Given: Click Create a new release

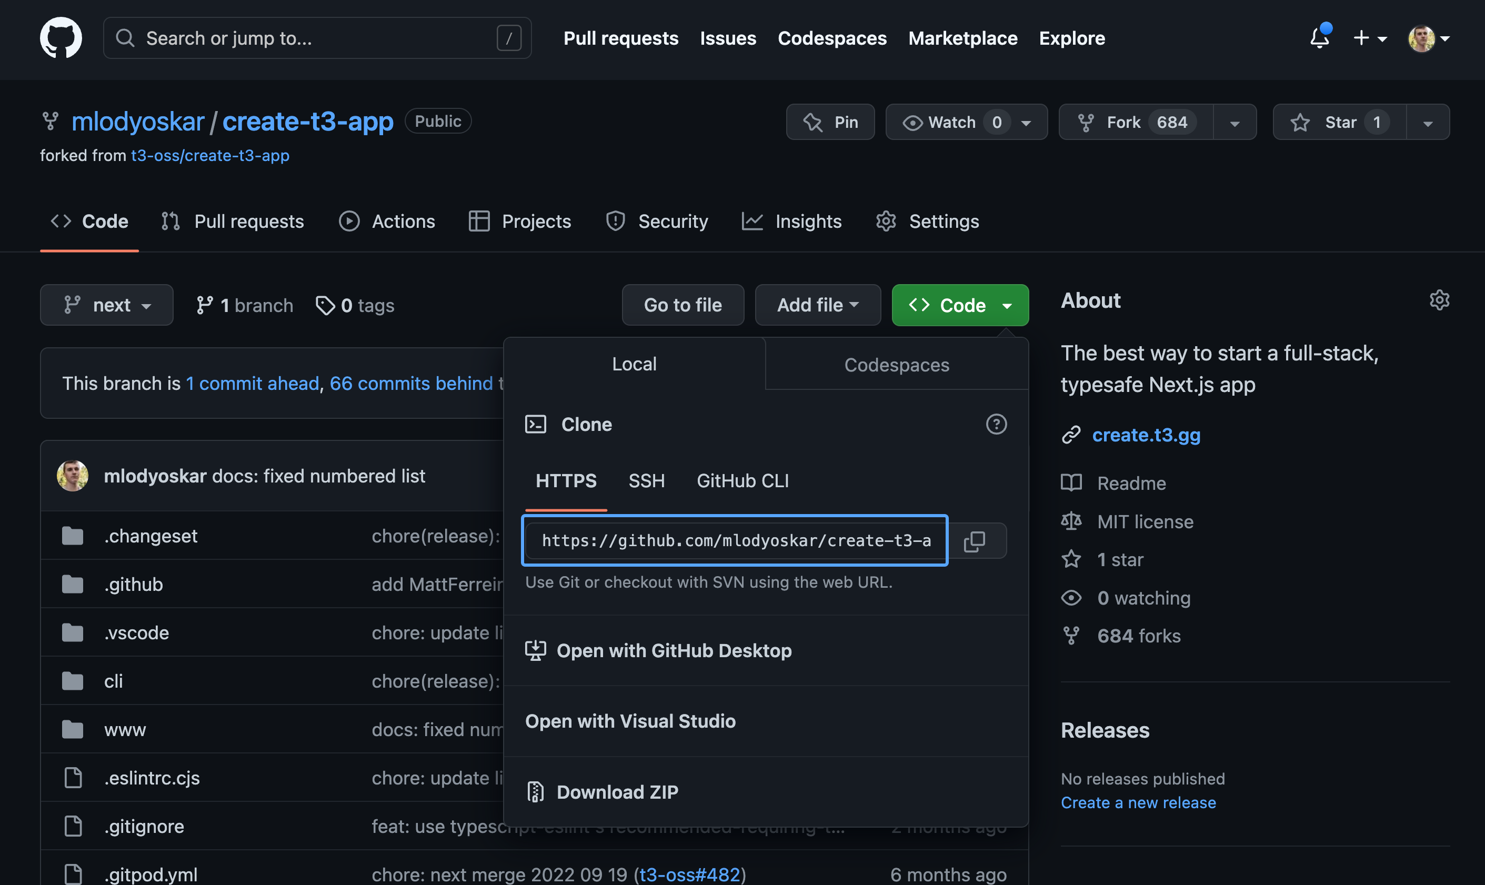Looking at the screenshot, I should coord(1138,803).
